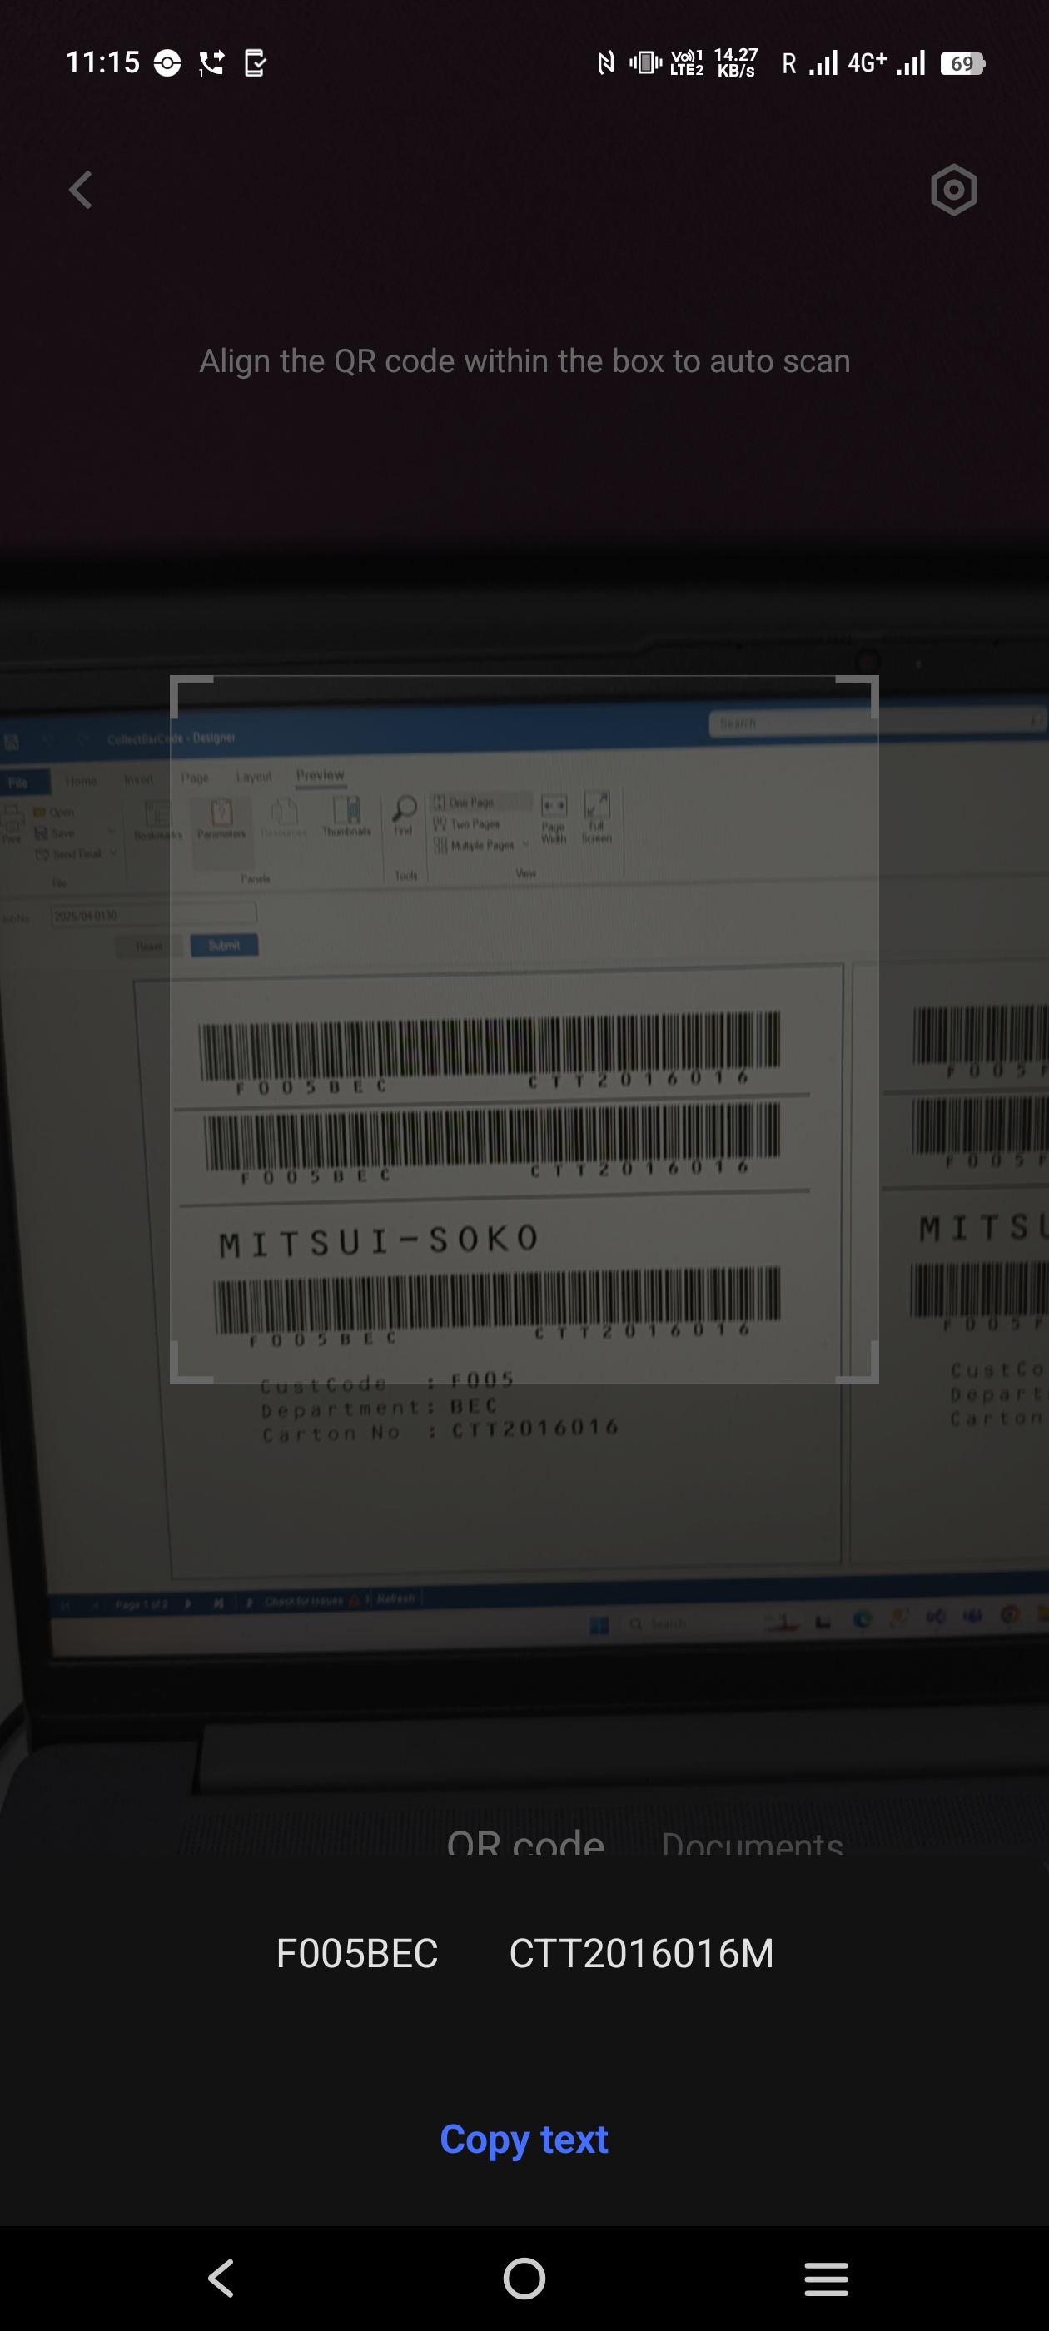The width and height of the screenshot is (1049, 2331).
Task: Tap the call forwarding status icon
Action: point(211,63)
